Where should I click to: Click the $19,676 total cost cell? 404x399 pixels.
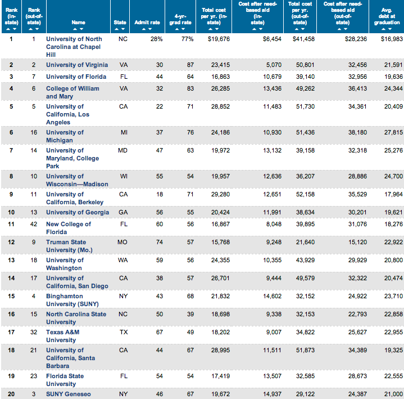219,39
